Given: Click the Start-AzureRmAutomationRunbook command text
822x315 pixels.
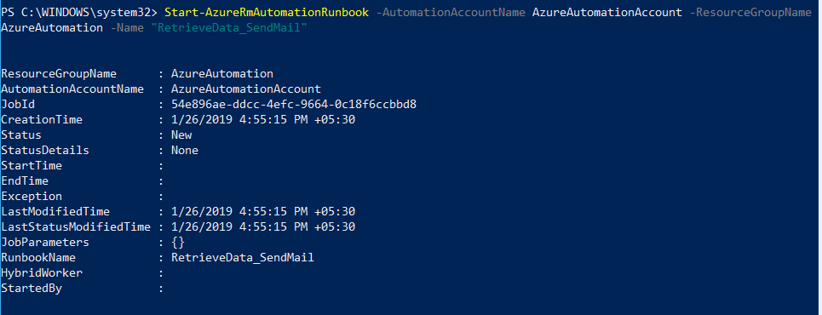Looking at the screenshot, I should pyautogui.click(x=267, y=13).
